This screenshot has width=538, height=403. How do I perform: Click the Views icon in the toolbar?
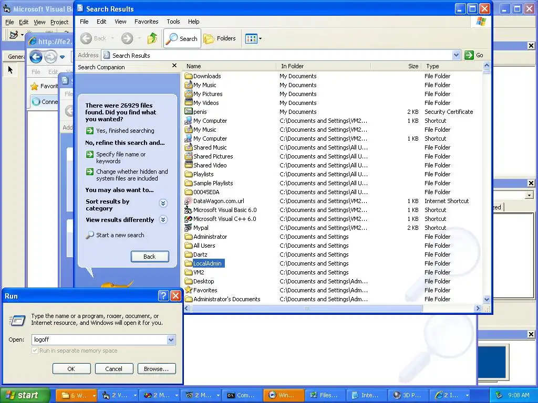251,39
